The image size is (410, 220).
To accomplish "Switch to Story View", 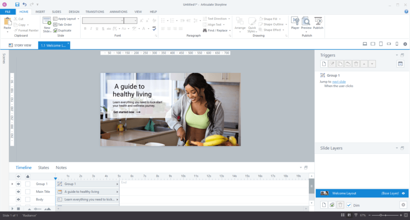I will point(20,45).
